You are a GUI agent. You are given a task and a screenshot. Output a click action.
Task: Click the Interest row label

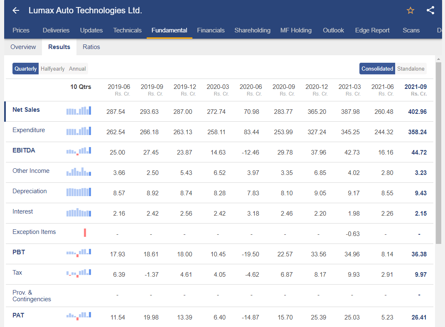pos(23,211)
